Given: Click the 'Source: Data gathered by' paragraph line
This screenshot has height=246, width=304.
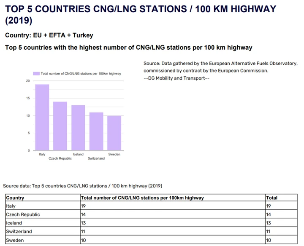Looking at the screenshot, I should tap(220, 64).
